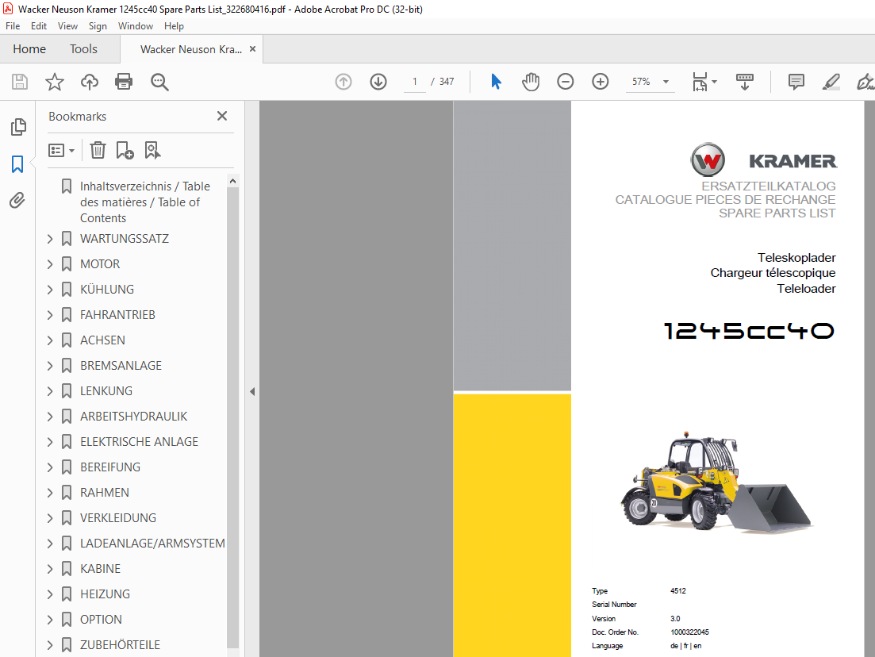Expand the BREMSANLAGE bookmark

50,366
